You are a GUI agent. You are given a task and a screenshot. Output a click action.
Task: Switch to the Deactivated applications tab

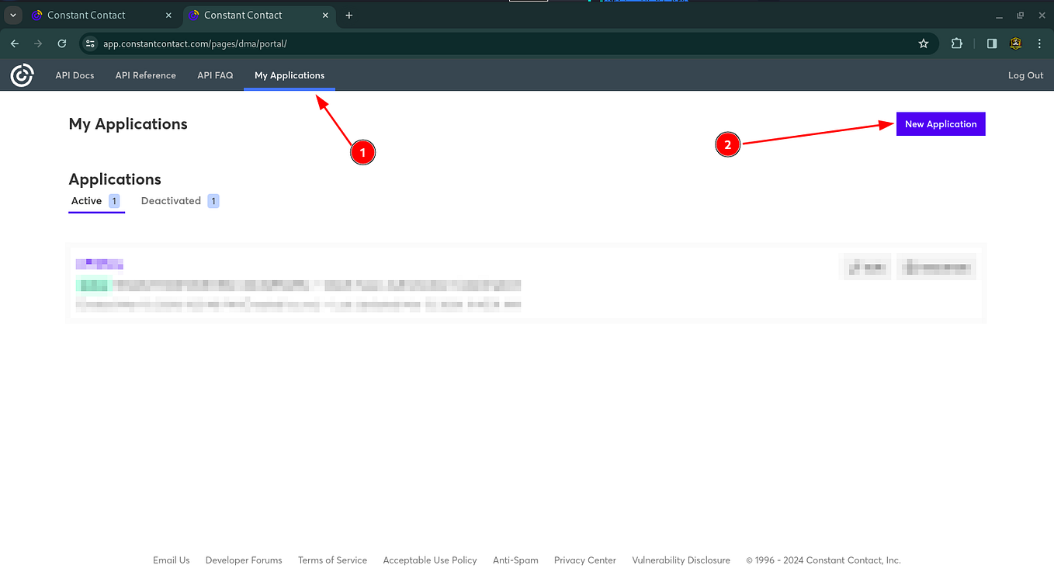point(171,200)
